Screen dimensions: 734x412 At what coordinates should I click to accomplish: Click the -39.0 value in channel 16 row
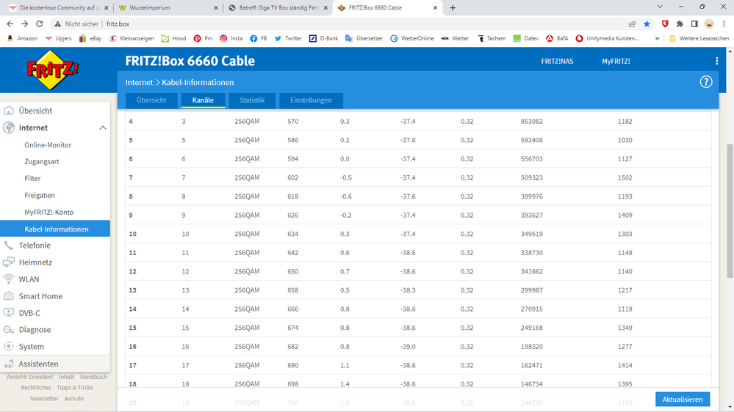[x=408, y=347]
